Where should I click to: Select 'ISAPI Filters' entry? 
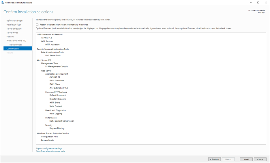click(55, 84)
